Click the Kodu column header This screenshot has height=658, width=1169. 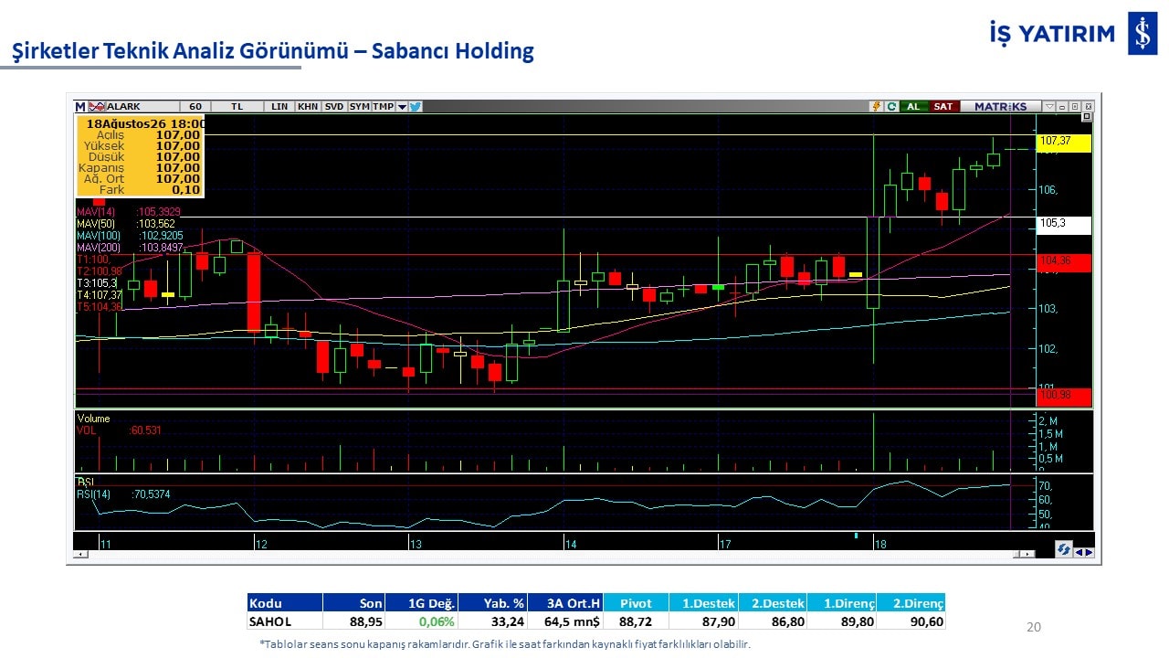pyautogui.click(x=285, y=603)
